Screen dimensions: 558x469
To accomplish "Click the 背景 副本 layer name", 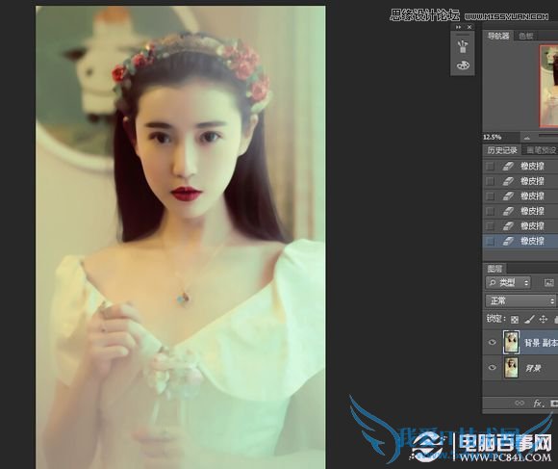I will (541, 343).
